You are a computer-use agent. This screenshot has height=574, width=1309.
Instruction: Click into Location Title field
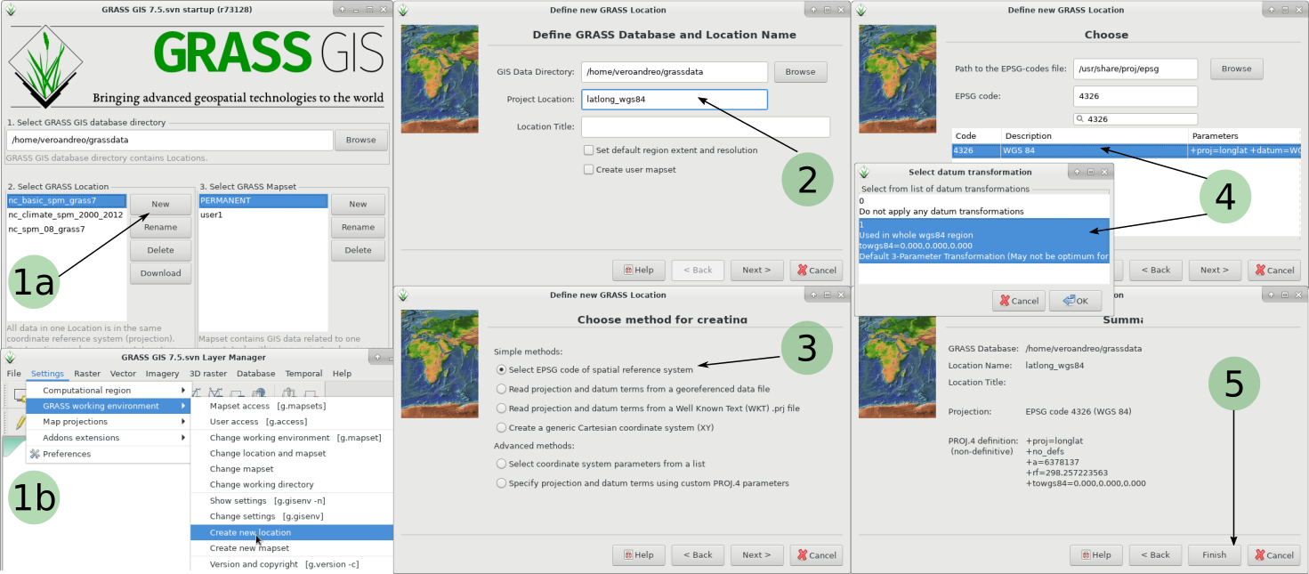[706, 126]
